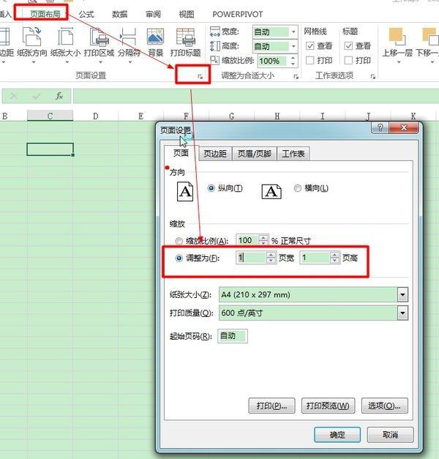Adjust the 页高 spinner arrows
This screenshot has width=439, height=459.
335,258
